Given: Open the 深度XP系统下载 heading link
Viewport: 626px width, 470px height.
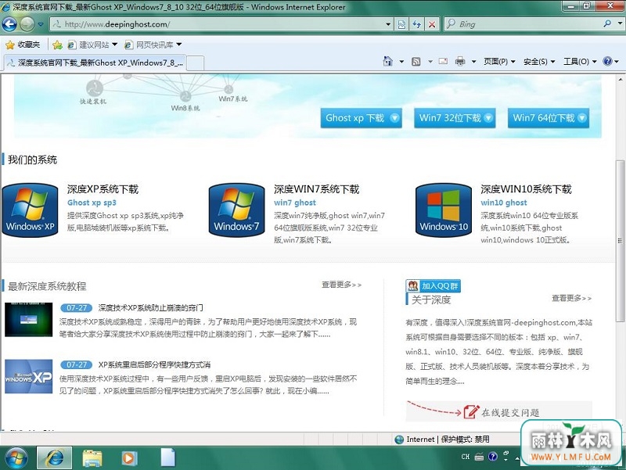Looking at the screenshot, I should pyautogui.click(x=103, y=189).
